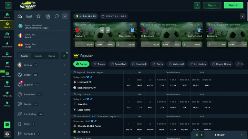
Task: Open the Promotions gift icon
Action: click(7, 54)
